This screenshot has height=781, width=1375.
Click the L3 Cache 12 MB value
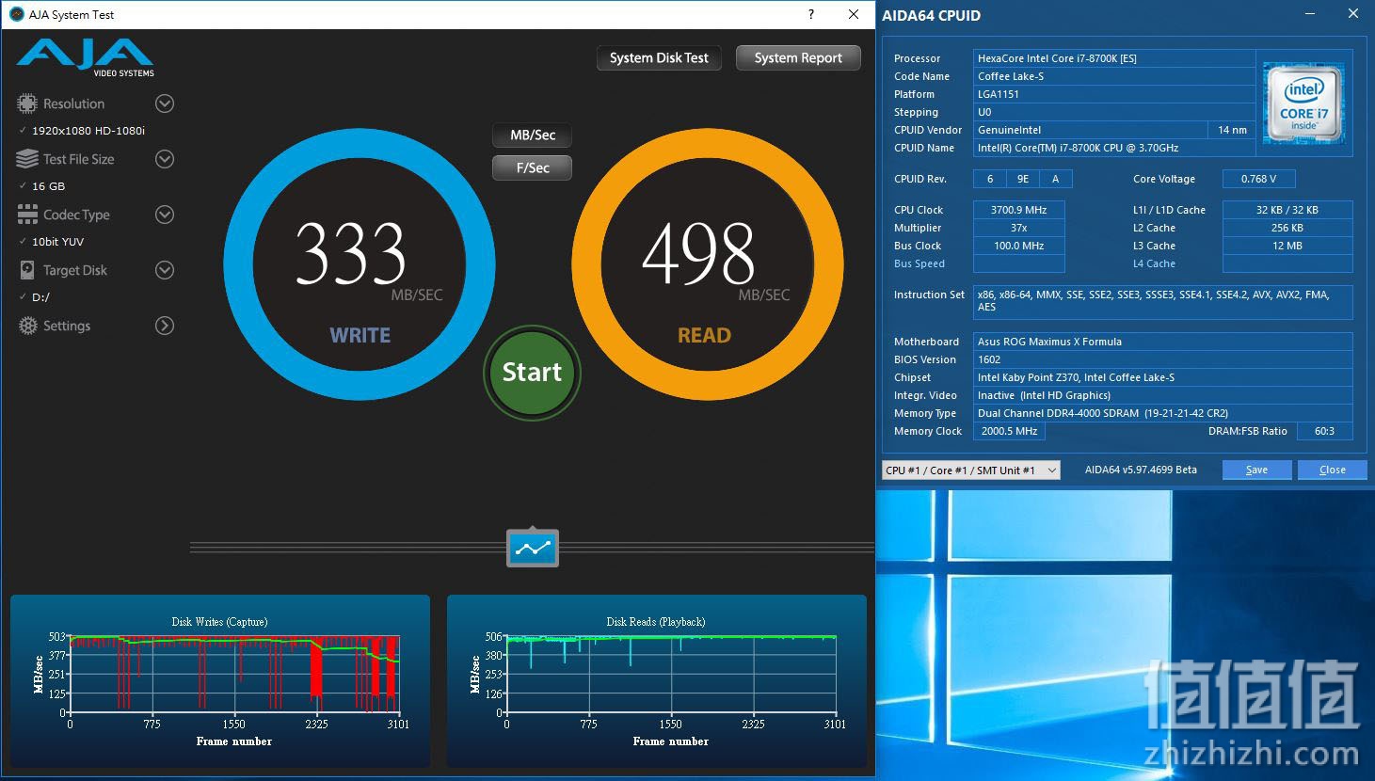[1287, 246]
